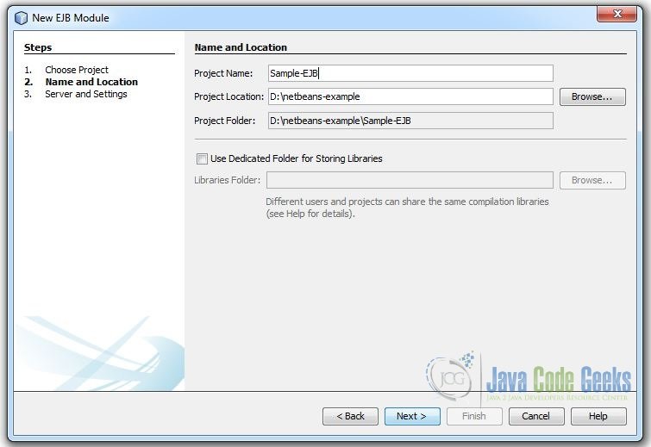
Task: Click the 'Different users and projects' hint text
Action: coord(407,208)
